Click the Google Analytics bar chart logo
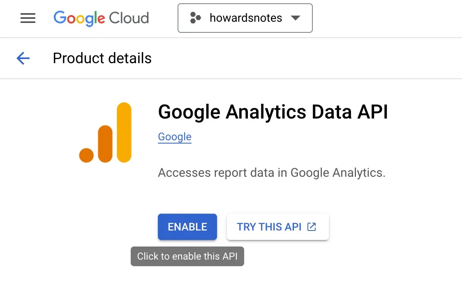462x283 pixels. tap(105, 132)
